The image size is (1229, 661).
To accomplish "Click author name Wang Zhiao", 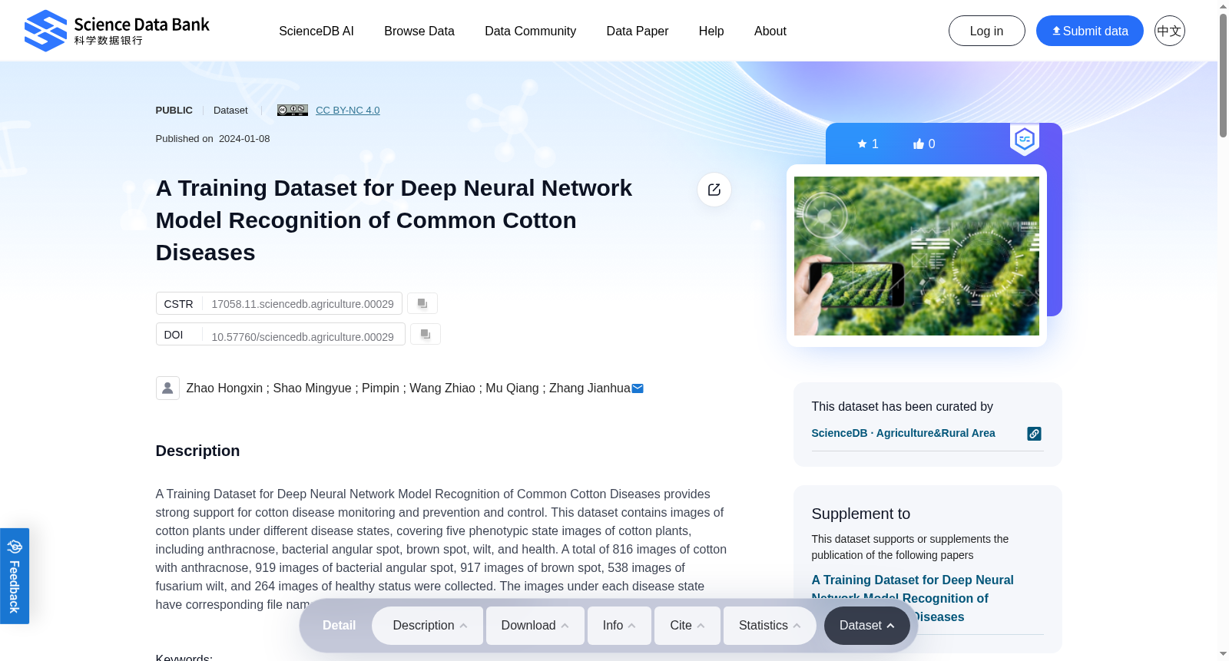I will pyautogui.click(x=442, y=388).
